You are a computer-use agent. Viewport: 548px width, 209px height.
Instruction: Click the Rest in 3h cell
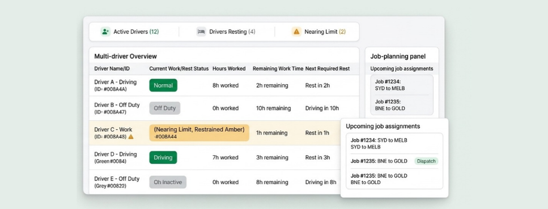tap(317, 158)
